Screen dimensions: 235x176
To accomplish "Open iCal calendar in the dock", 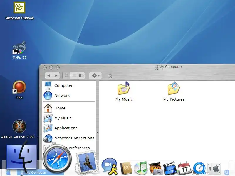I will (x=185, y=168).
